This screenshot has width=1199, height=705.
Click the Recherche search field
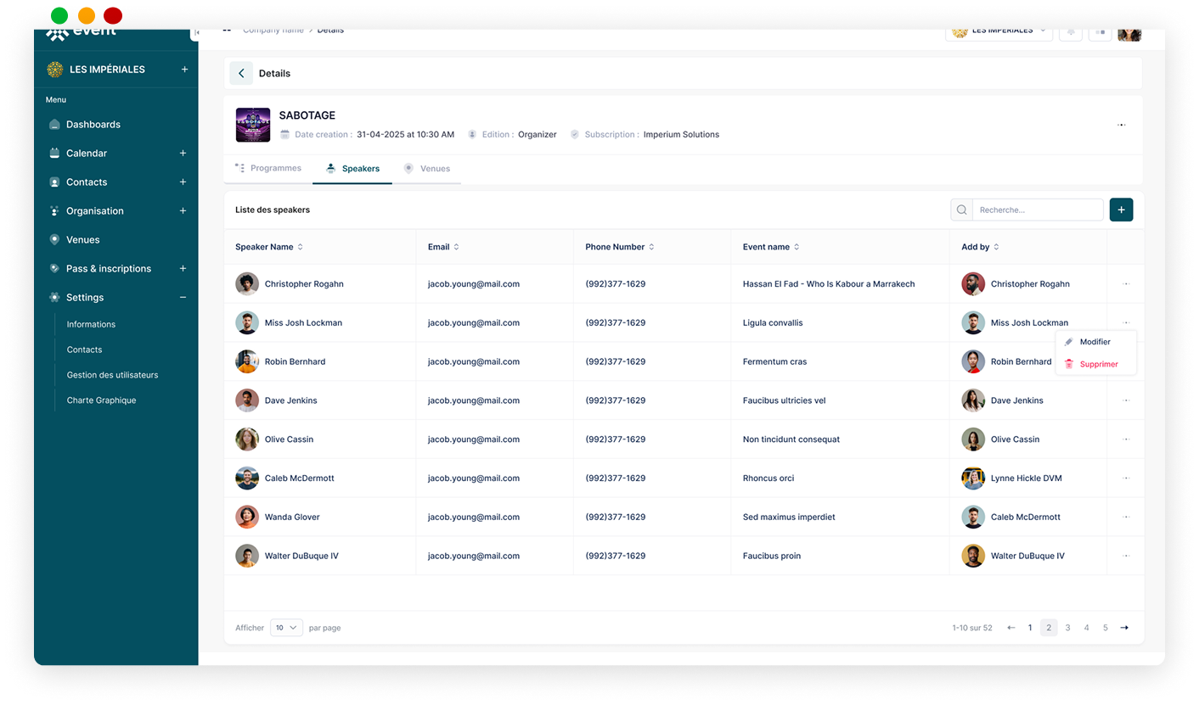click(1038, 210)
